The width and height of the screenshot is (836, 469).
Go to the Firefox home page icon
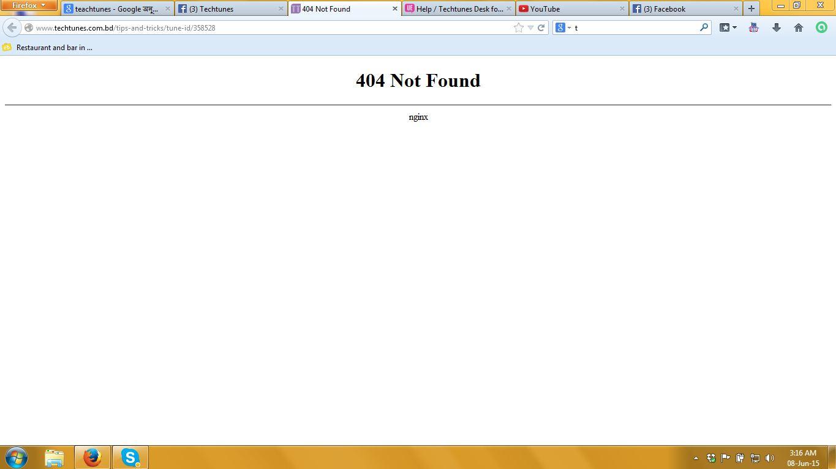(799, 28)
